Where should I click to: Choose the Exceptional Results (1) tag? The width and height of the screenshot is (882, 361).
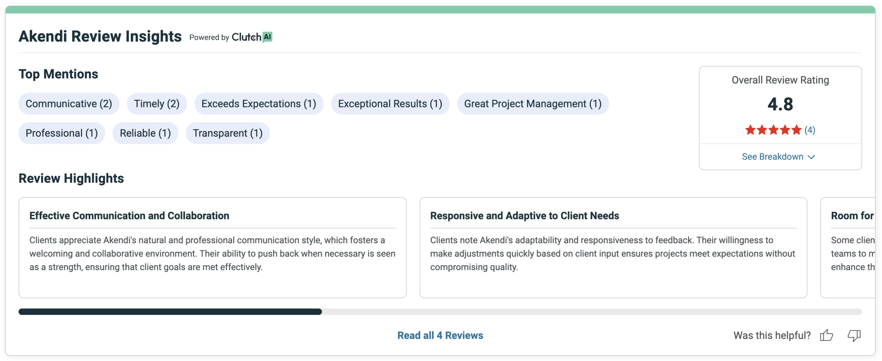(390, 104)
